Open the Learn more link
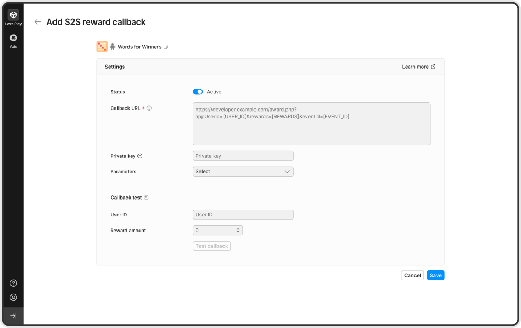This screenshot has width=521, height=328. click(419, 67)
